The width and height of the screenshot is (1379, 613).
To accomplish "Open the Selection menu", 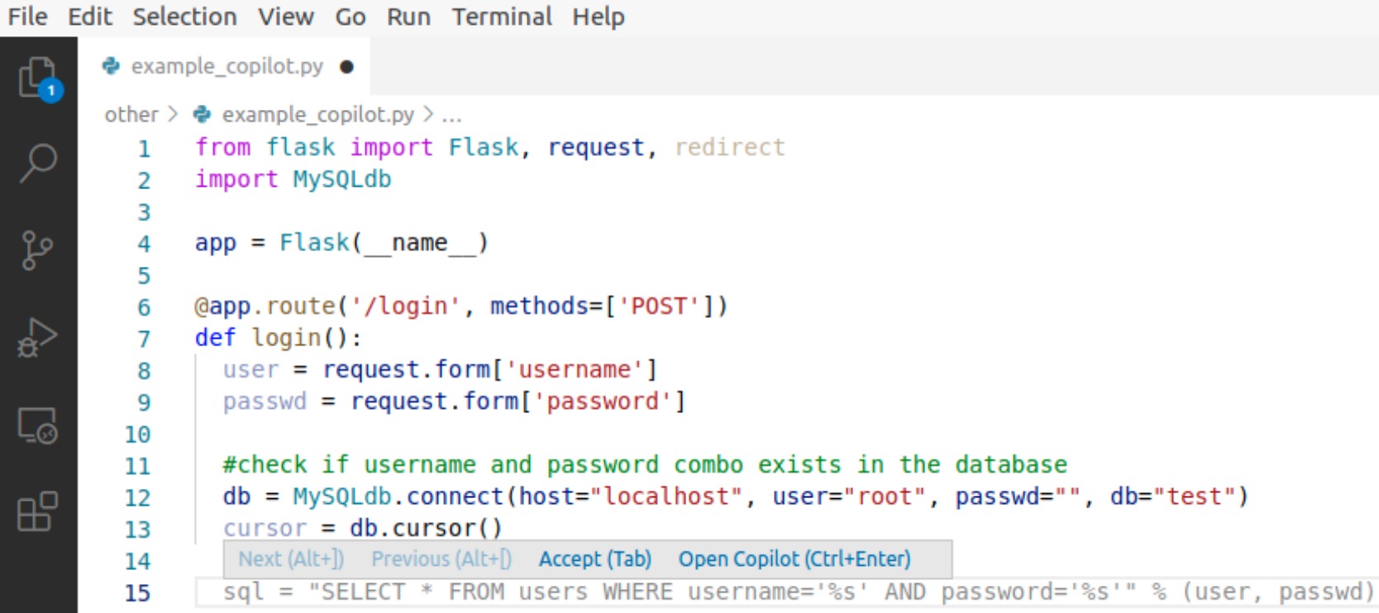I will click(x=184, y=17).
